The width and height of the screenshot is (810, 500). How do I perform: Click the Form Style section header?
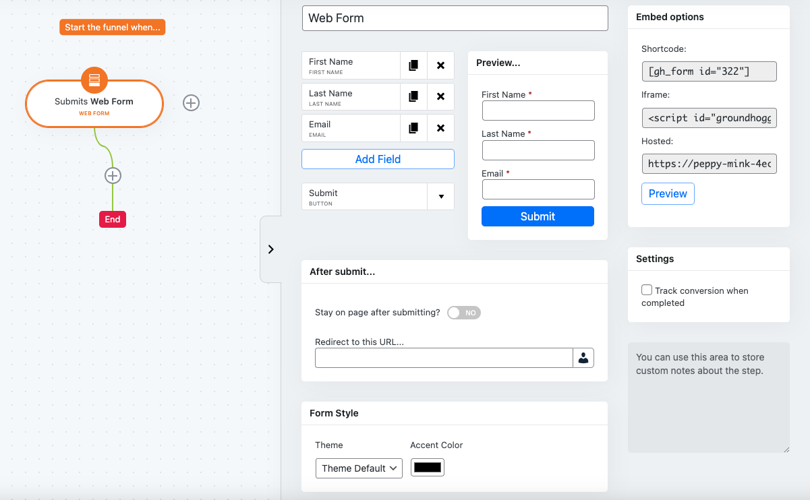pyautogui.click(x=455, y=413)
